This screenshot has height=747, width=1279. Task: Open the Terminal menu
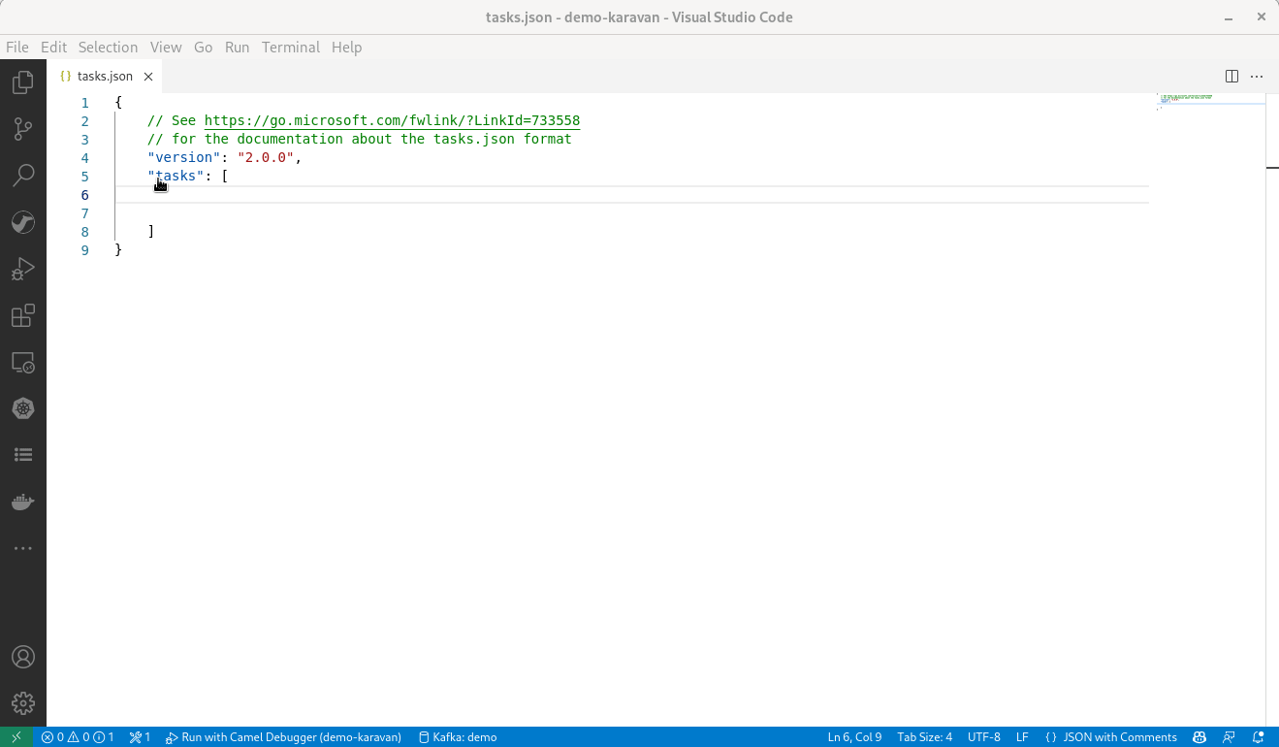point(290,47)
